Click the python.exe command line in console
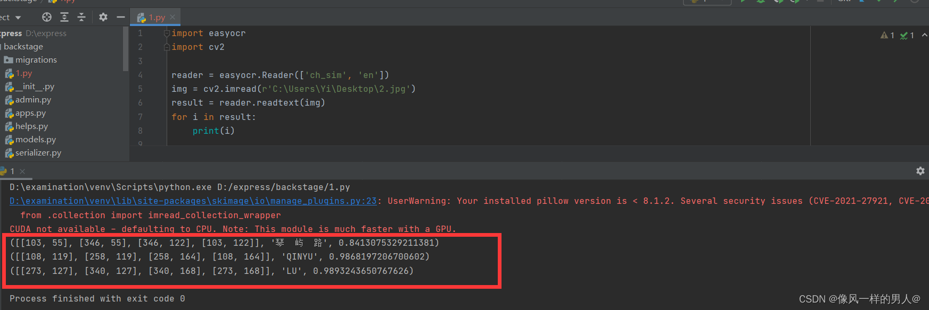This screenshot has height=310, width=929. point(180,187)
